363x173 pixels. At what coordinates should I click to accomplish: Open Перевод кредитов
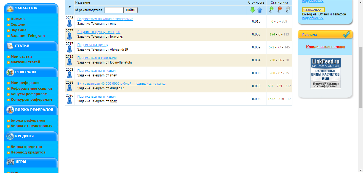28,152
